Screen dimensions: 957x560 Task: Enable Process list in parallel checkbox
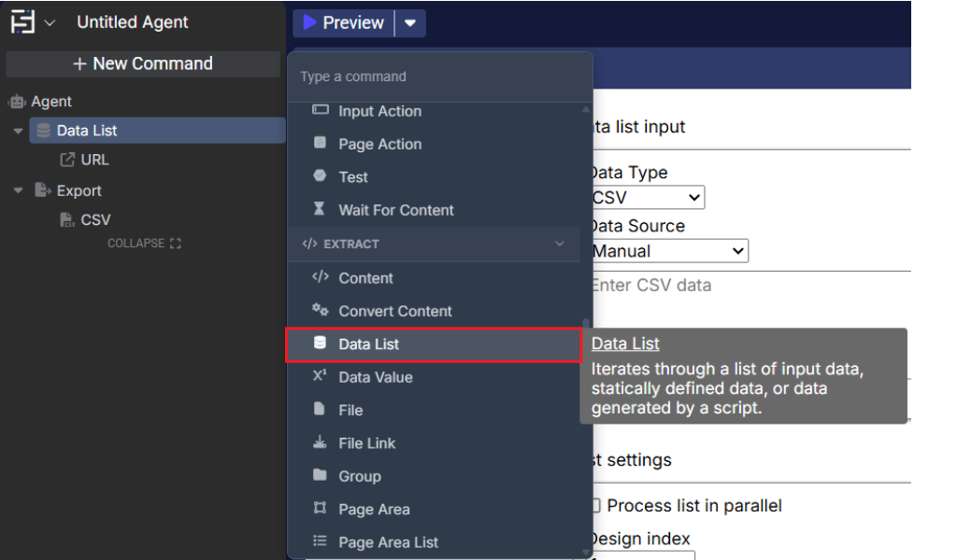596,506
